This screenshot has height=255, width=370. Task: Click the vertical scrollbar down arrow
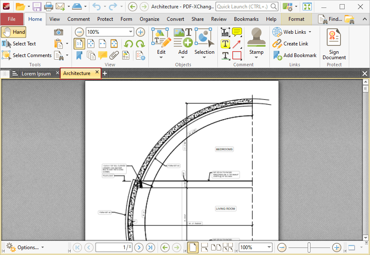point(365,238)
